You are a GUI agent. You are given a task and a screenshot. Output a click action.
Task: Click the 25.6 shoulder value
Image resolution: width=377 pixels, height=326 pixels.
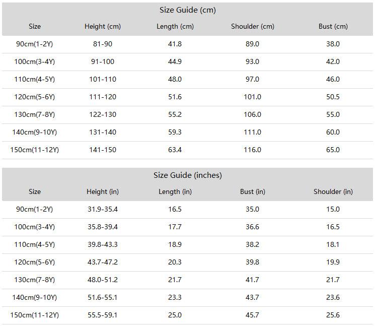[333, 315]
